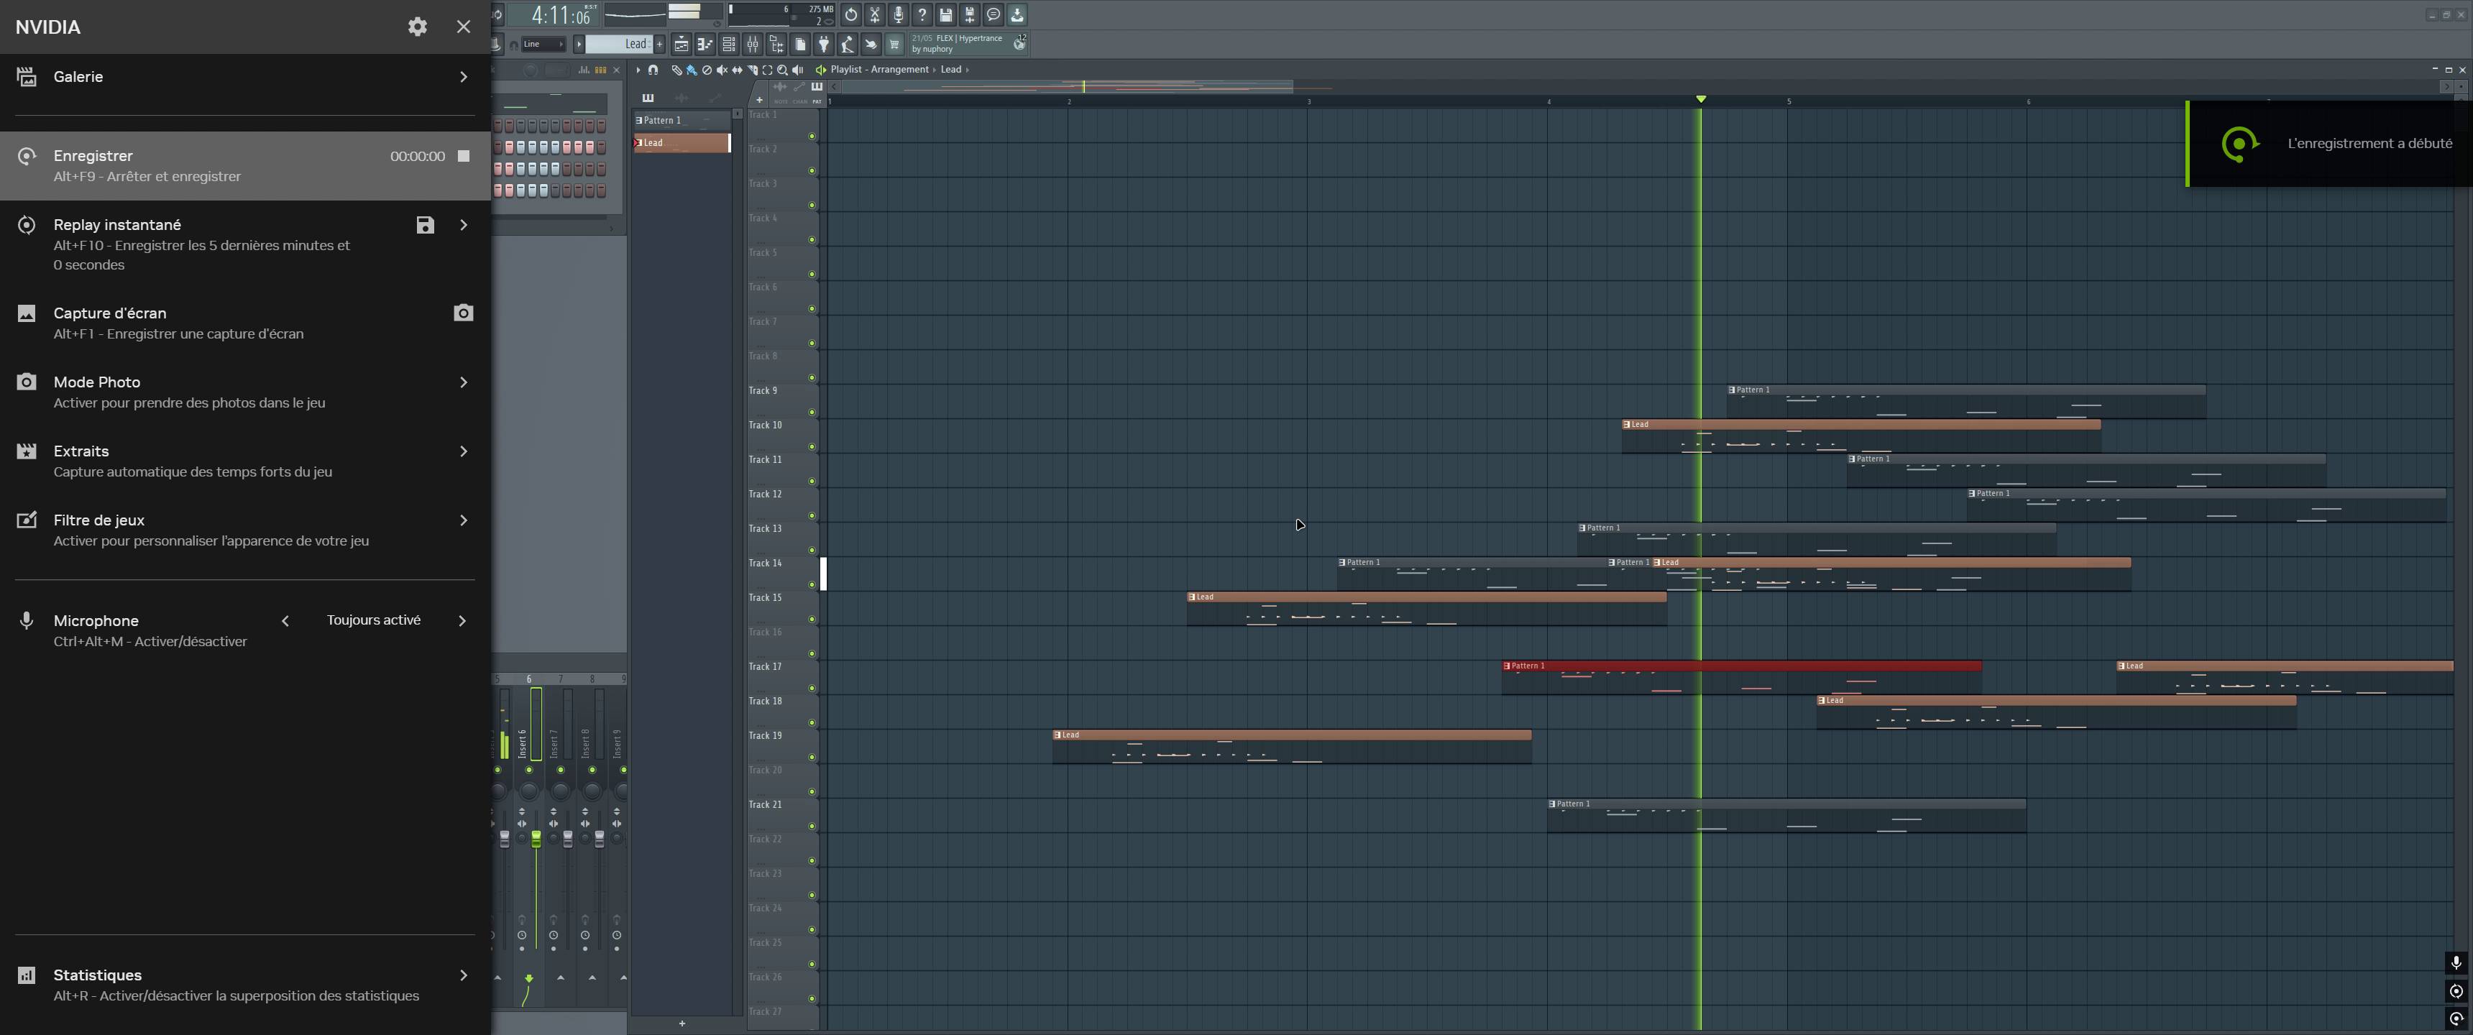Open the Mixer window from toolbar
The width and height of the screenshot is (2473, 1035).
(753, 44)
